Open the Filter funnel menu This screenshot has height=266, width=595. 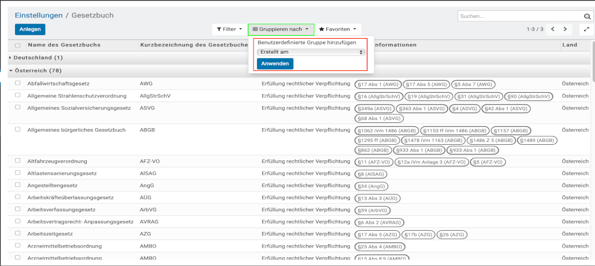pos(229,29)
